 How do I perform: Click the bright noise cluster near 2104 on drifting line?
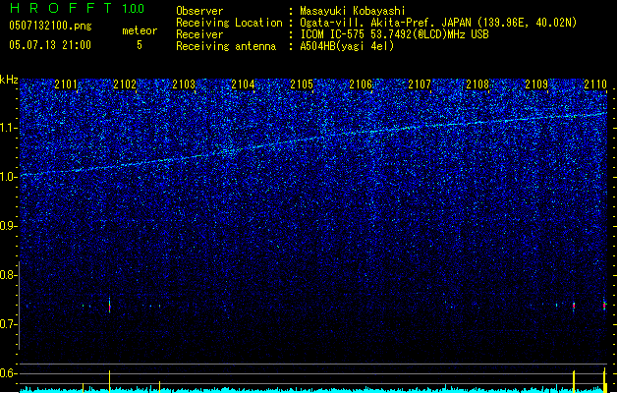pos(228,150)
